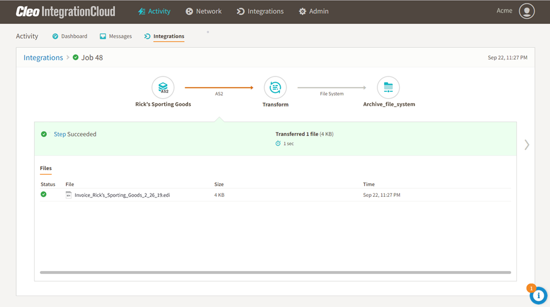The image size is (550, 307).
Task: Open the blue info help bubble
Action: pyautogui.click(x=538, y=295)
